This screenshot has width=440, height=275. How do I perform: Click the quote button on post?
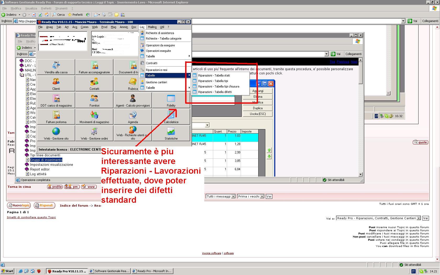click(x=420, y=142)
